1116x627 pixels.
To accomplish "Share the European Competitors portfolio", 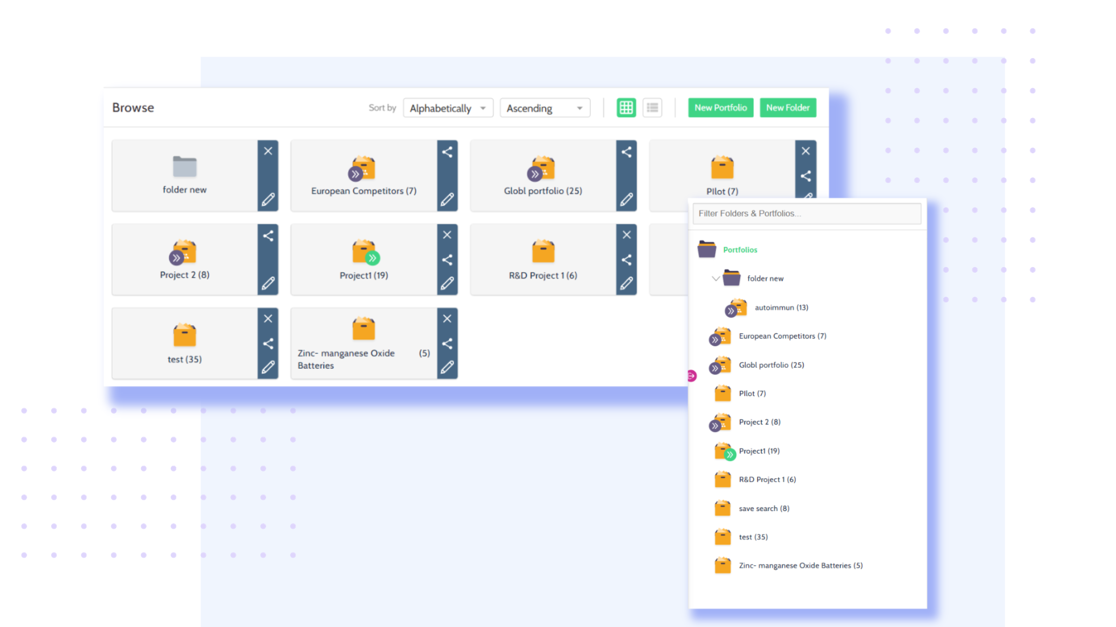I will pyautogui.click(x=447, y=152).
